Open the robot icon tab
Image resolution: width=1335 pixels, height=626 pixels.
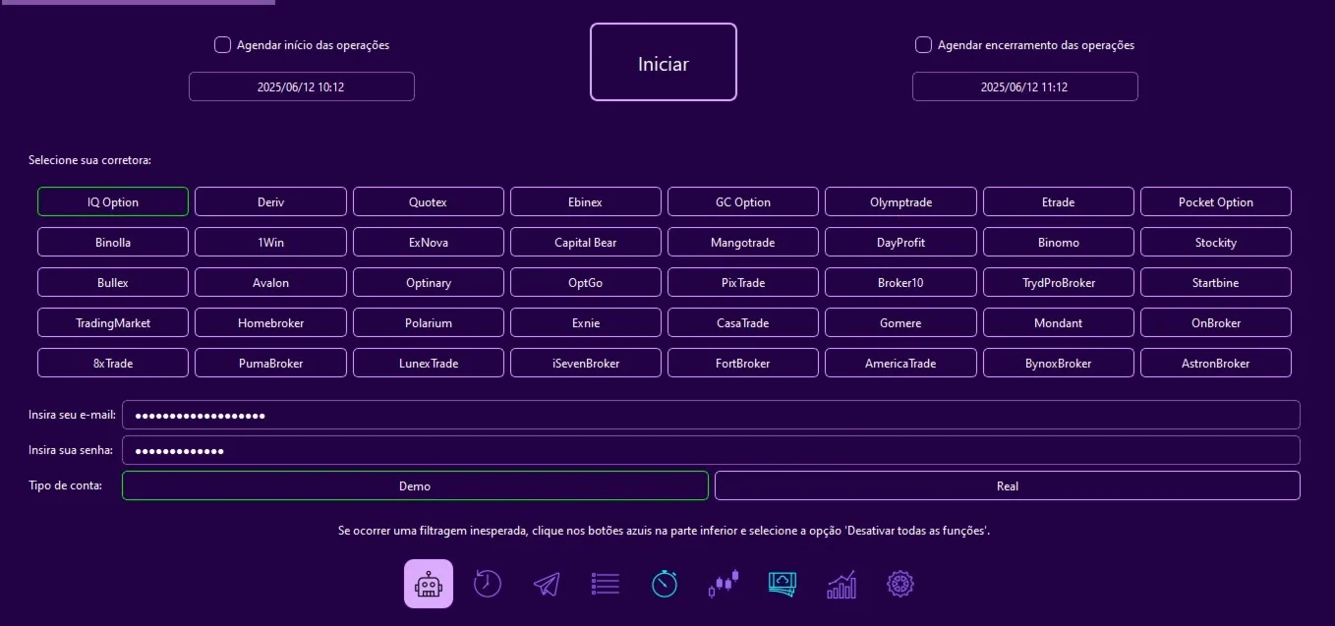pyautogui.click(x=429, y=584)
